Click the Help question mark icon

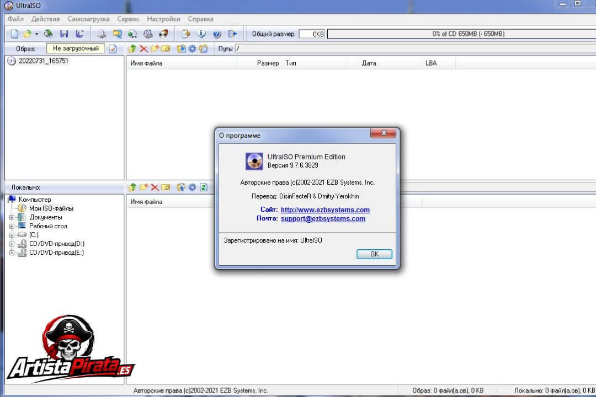tap(217, 34)
